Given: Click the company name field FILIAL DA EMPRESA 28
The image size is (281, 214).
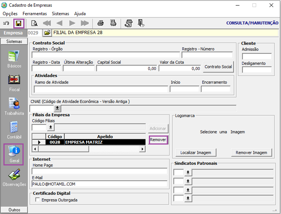Looking at the screenshot, I should [x=165, y=33].
